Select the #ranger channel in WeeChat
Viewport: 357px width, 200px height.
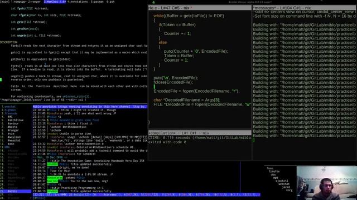pos(13,131)
